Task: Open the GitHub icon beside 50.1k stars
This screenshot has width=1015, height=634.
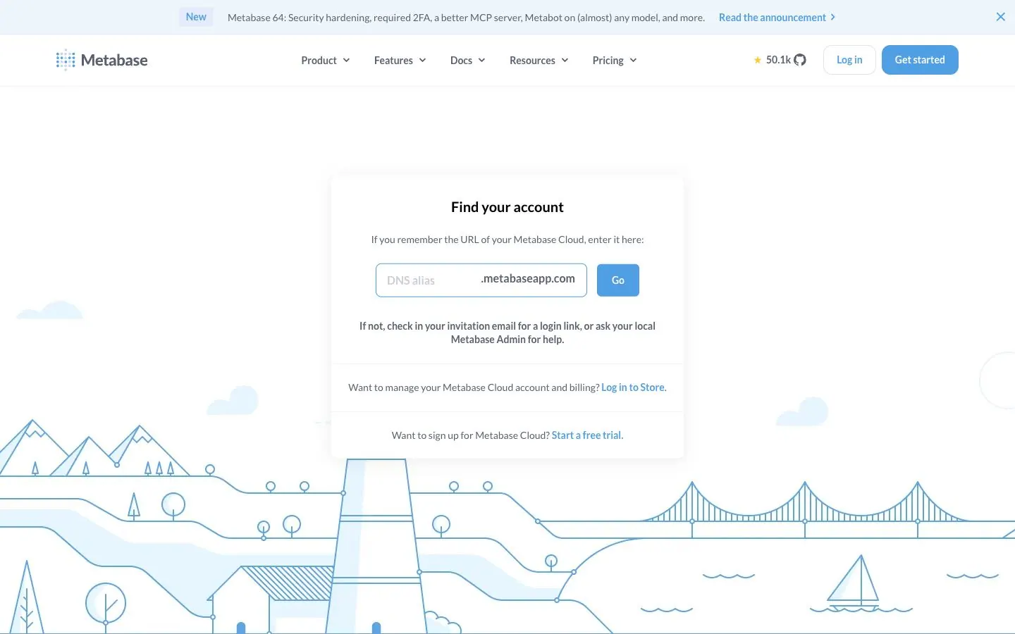Action: 800,60
